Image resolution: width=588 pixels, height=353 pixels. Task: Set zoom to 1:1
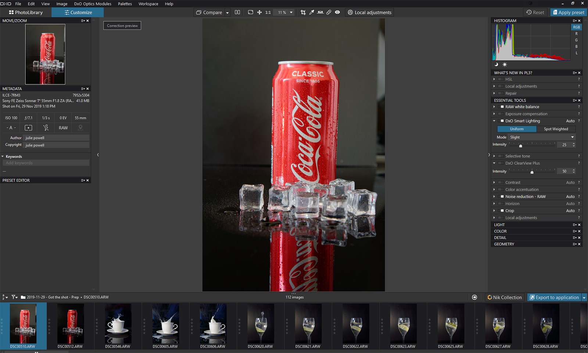click(x=268, y=12)
